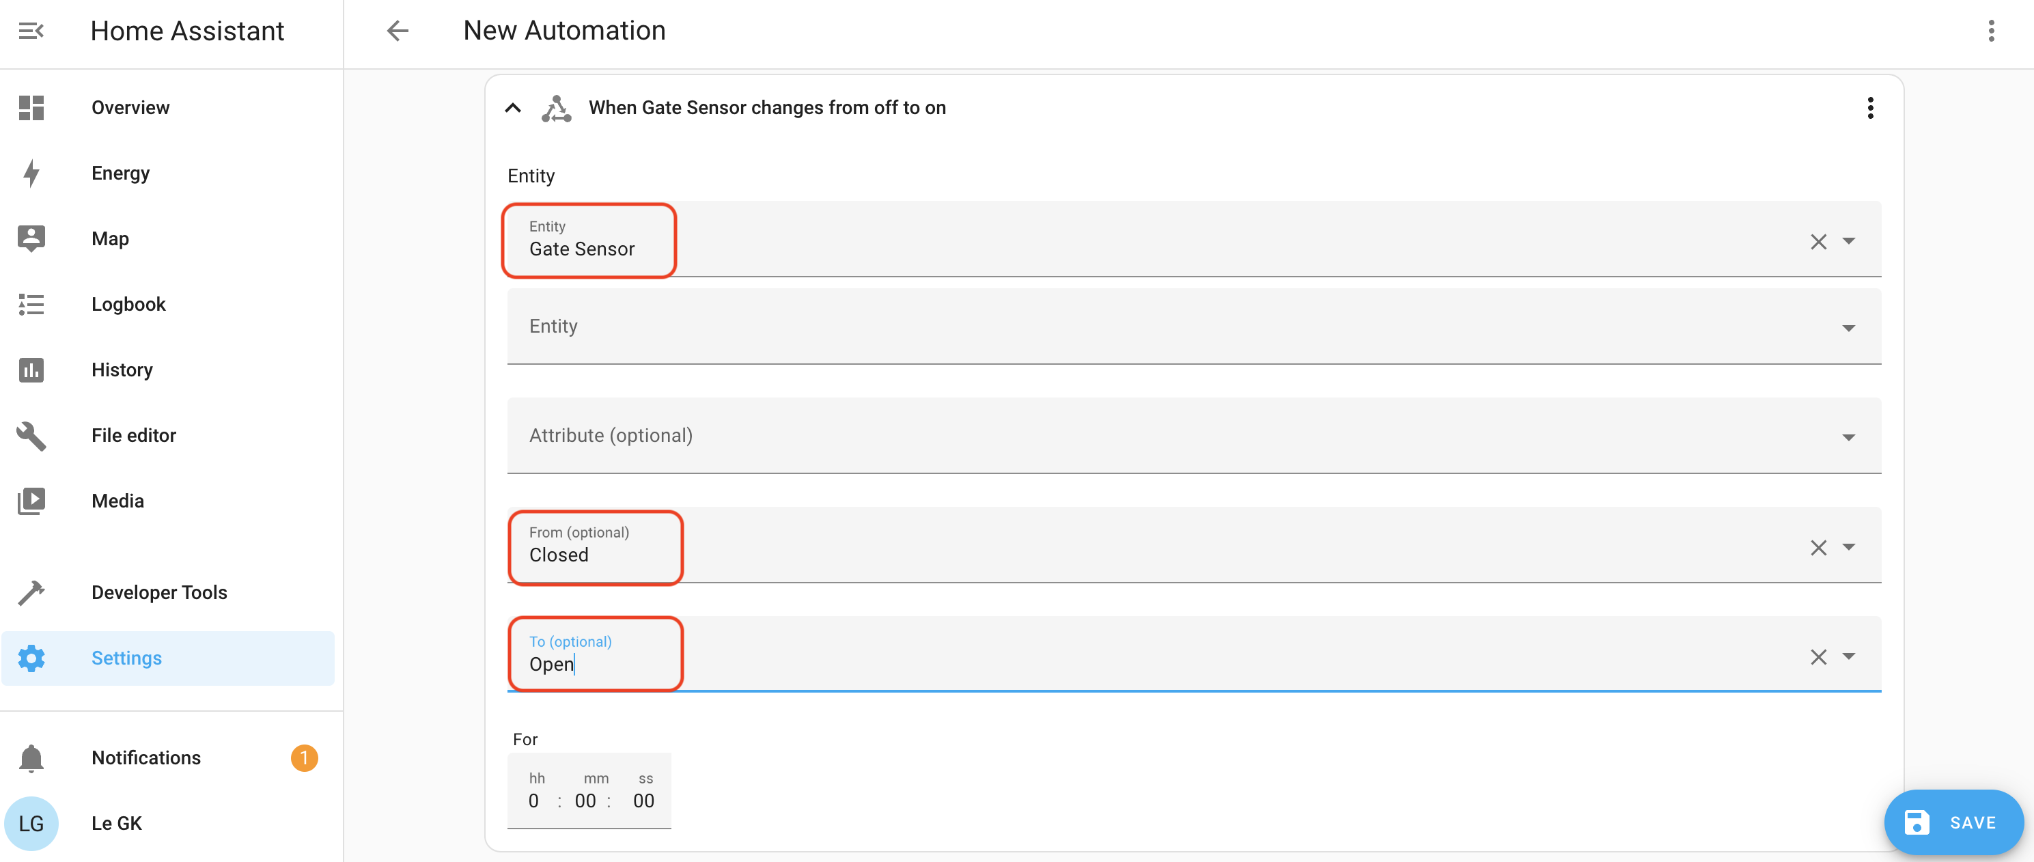
Task: Expand the Attribute (optional) dropdown
Action: point(1848,436)
